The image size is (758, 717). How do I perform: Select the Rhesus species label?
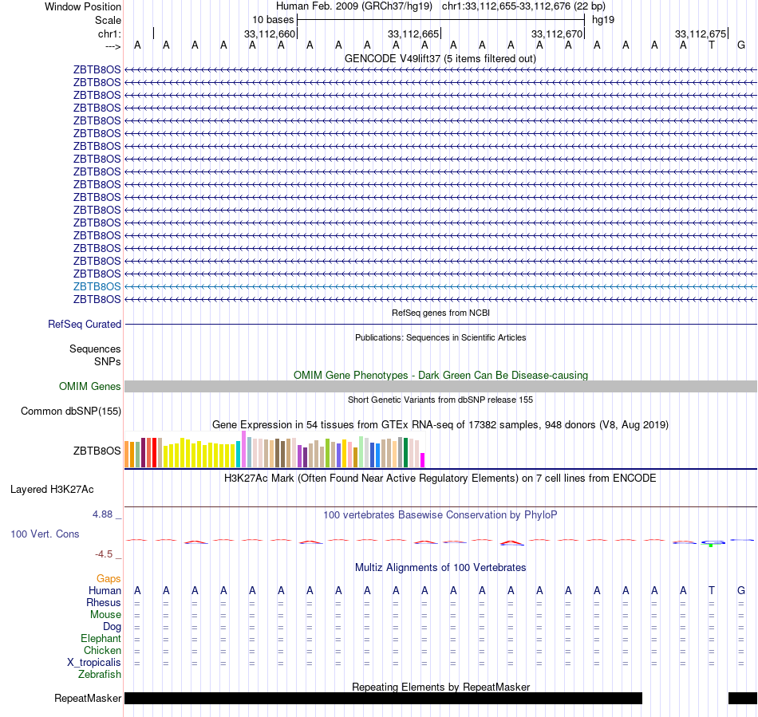(x=104, y=602)
